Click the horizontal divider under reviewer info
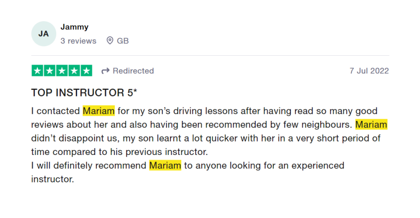420x218 pixels. point(210,56)
